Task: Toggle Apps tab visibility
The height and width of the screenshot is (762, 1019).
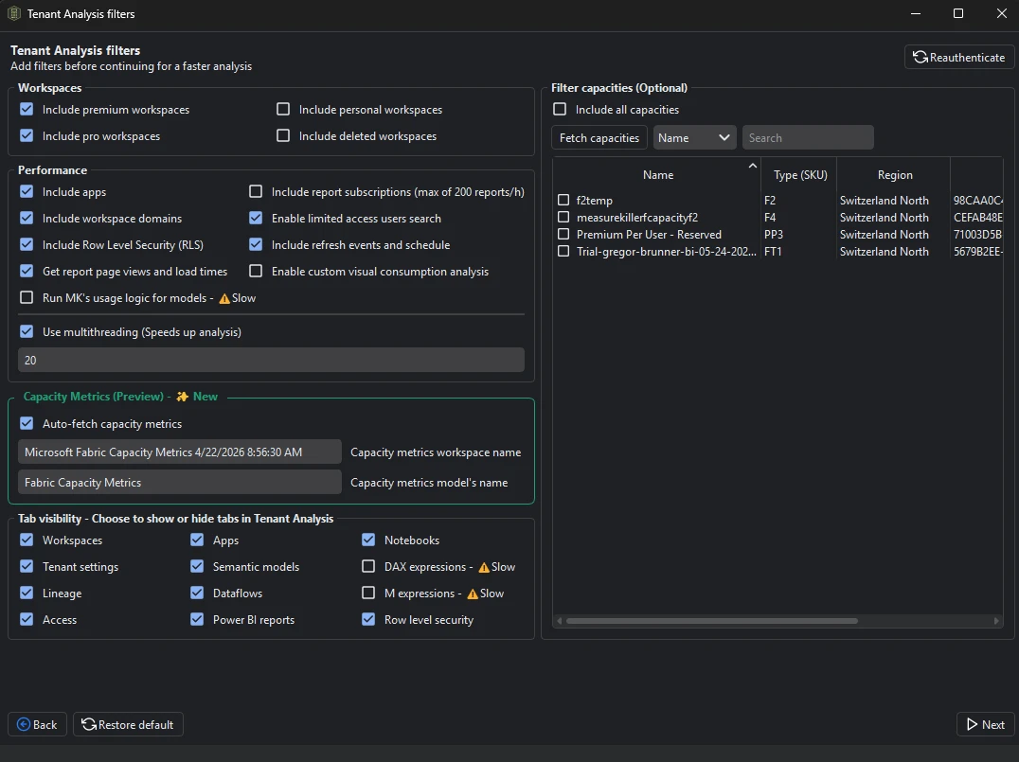Action: (197, 540)
